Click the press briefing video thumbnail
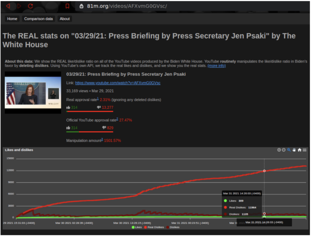The image size is (311, 238). (x=33, y=92)
